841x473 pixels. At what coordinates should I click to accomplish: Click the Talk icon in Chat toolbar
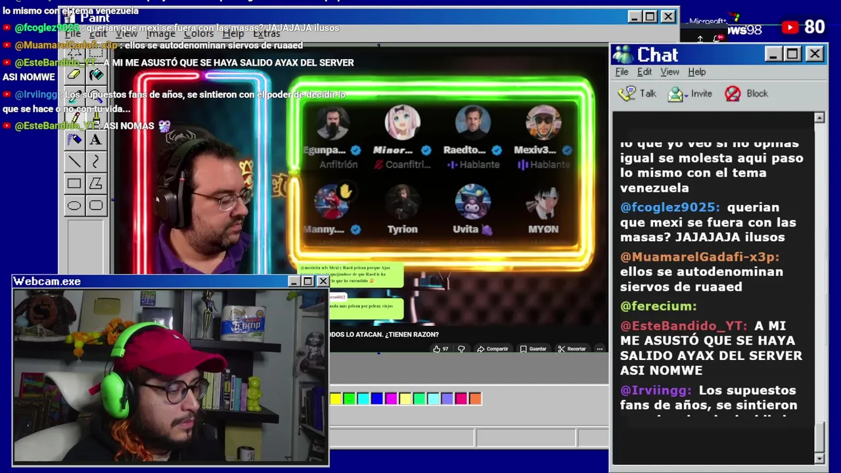(x=628, y=93)
